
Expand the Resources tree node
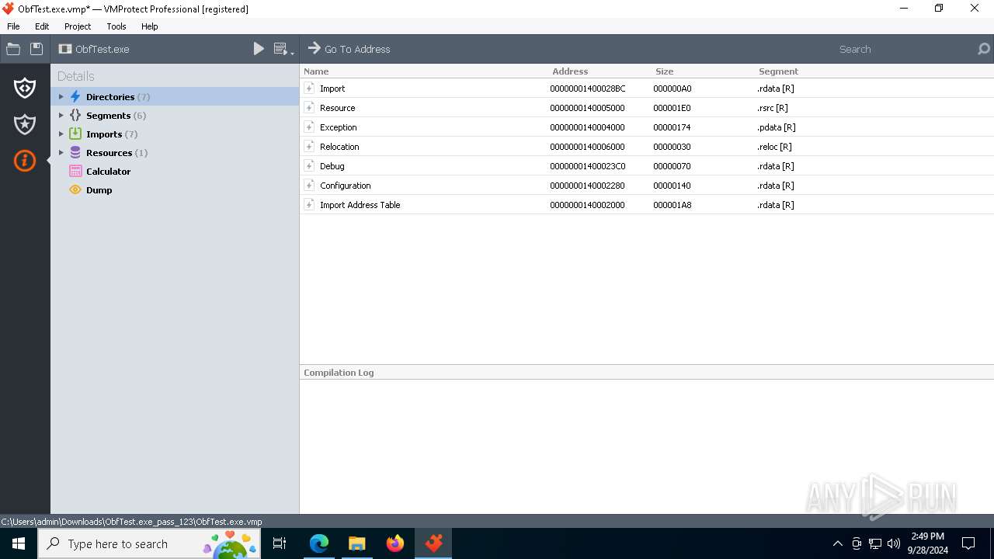point(61,153)
